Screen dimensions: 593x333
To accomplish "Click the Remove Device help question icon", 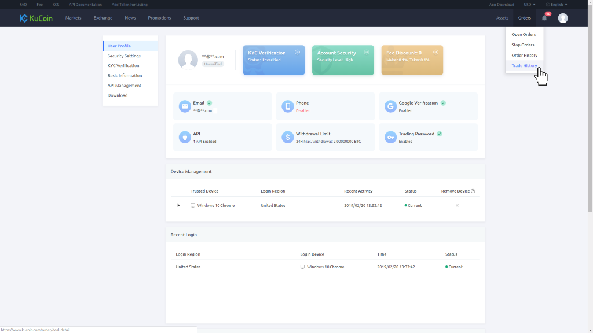I will (x=473, y=191).
